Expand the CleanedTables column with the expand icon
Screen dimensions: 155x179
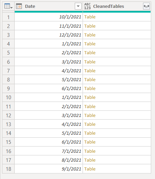(146, 6)
